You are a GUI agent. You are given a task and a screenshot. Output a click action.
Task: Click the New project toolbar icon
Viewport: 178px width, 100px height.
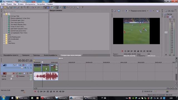coord(2,7)
